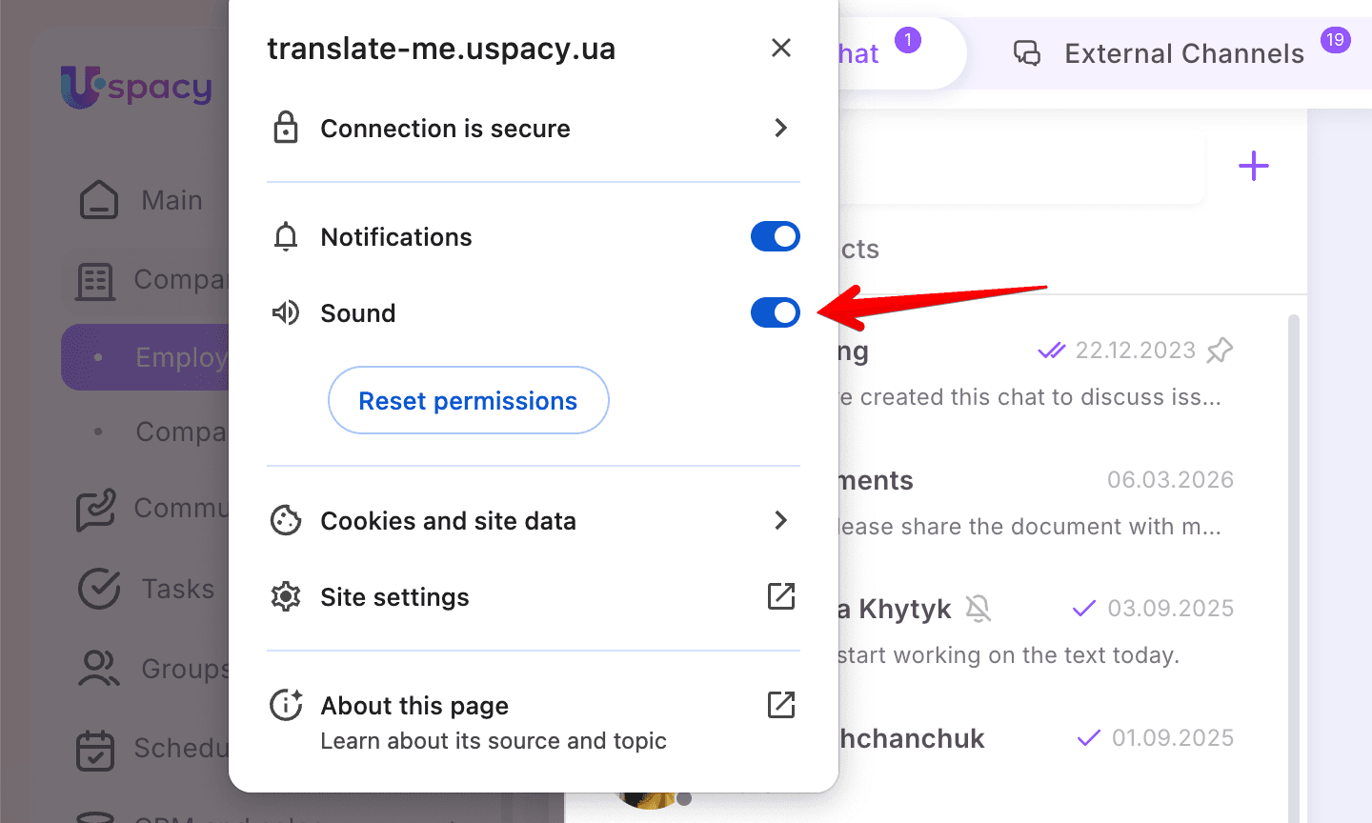
Task: Click the 'Learn about its source and topic' text
Action: coord(494,741)
